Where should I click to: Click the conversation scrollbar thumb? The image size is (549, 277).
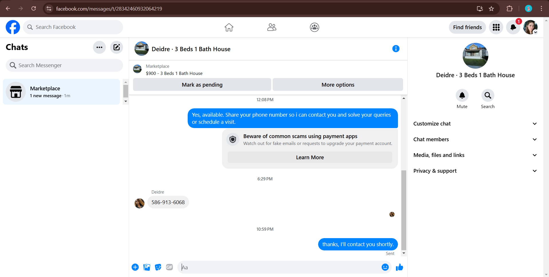pyautogui.click(x=404, y=210)
